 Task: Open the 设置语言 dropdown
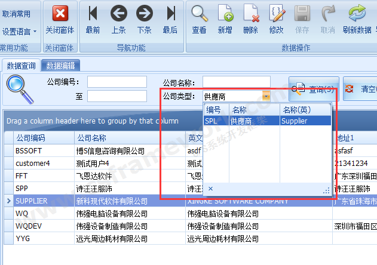click(19, 31)
